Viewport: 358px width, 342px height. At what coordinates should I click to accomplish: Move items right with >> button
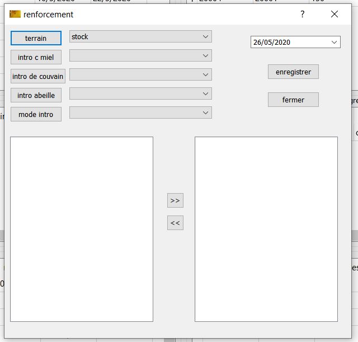[175, 200]
